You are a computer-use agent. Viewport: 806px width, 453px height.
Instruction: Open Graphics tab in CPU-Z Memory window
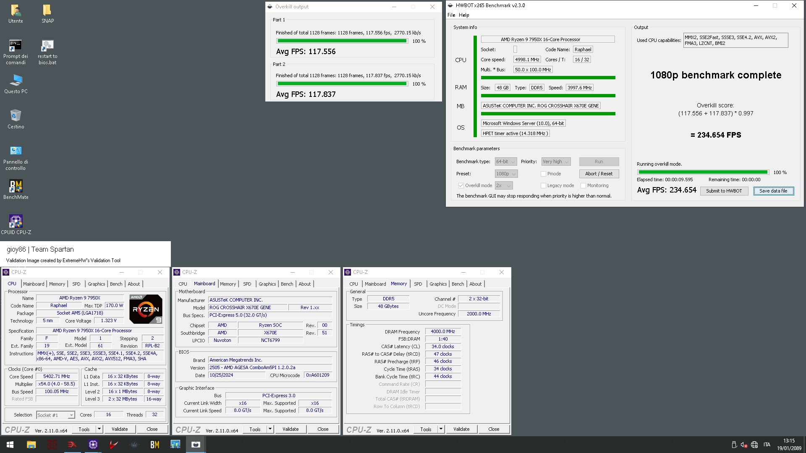[438, 284]
